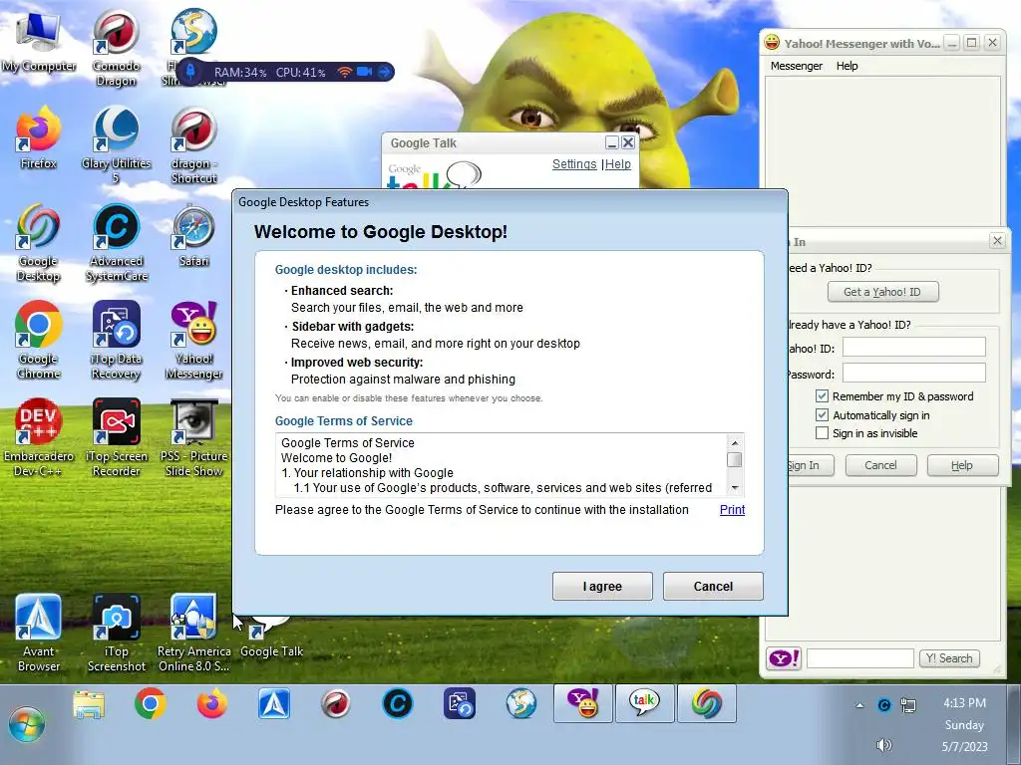Click Windows Start orb
Viewport: 1021px width, 765px height.
(27, 724)
